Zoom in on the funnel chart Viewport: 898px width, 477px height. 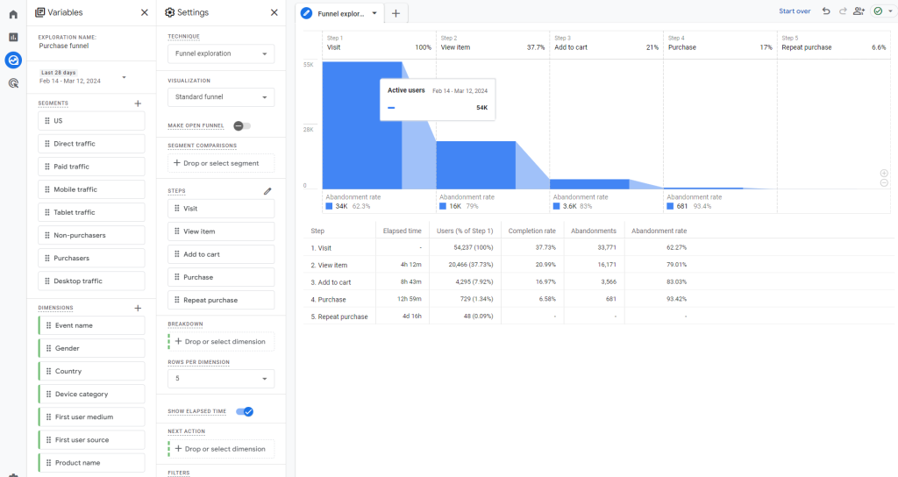(884, 173)
